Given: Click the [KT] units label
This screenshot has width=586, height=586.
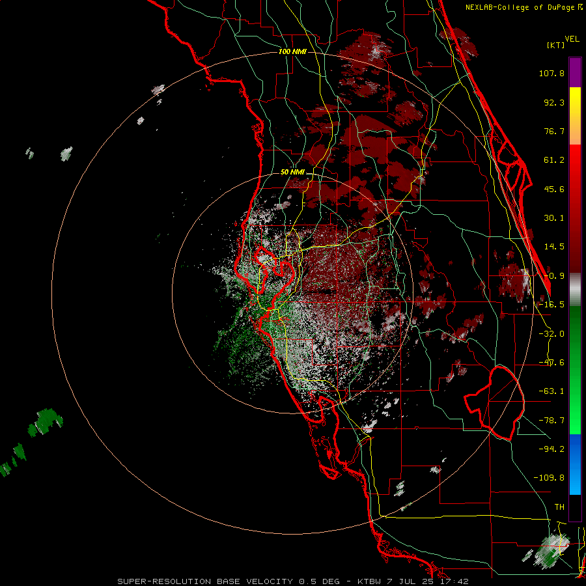Looking at the screenshot, I should (x=555, y=45).
